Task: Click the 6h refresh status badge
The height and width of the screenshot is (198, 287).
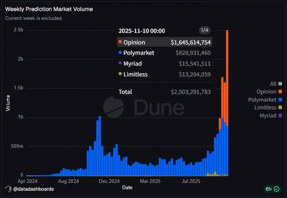Action: tap(272, 189)
